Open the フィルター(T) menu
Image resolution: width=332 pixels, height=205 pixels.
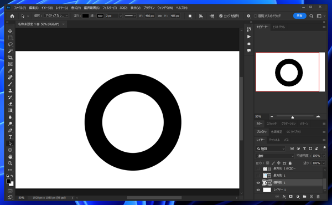click(x=110, y=8)
